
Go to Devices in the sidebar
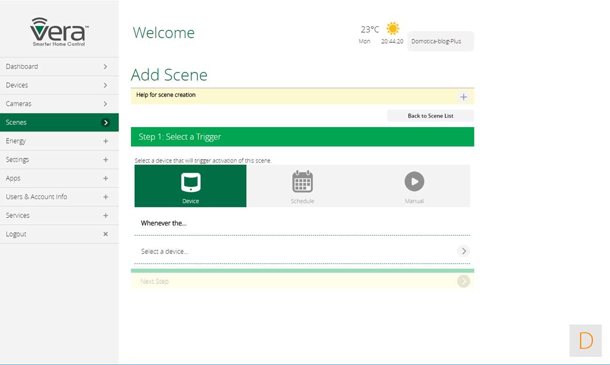point(59,85)
